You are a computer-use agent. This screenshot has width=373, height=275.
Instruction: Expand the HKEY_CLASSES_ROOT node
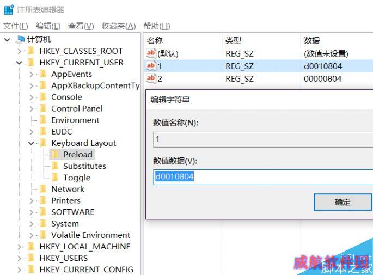click(20, 51)
